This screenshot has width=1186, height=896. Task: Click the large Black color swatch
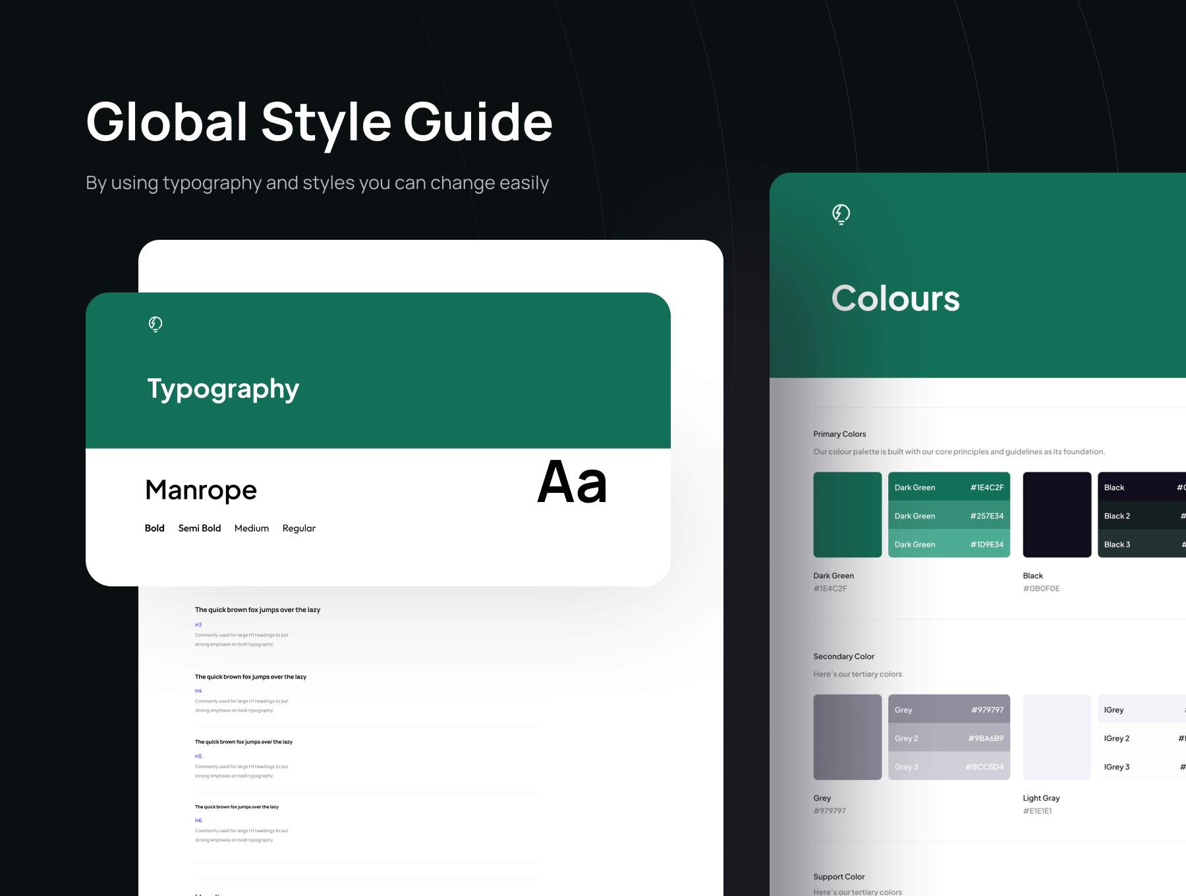[x=1056, y=515]
